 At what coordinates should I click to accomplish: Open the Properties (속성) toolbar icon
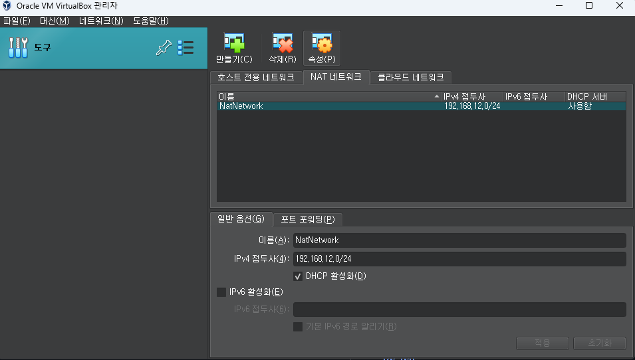coord(322,43)
